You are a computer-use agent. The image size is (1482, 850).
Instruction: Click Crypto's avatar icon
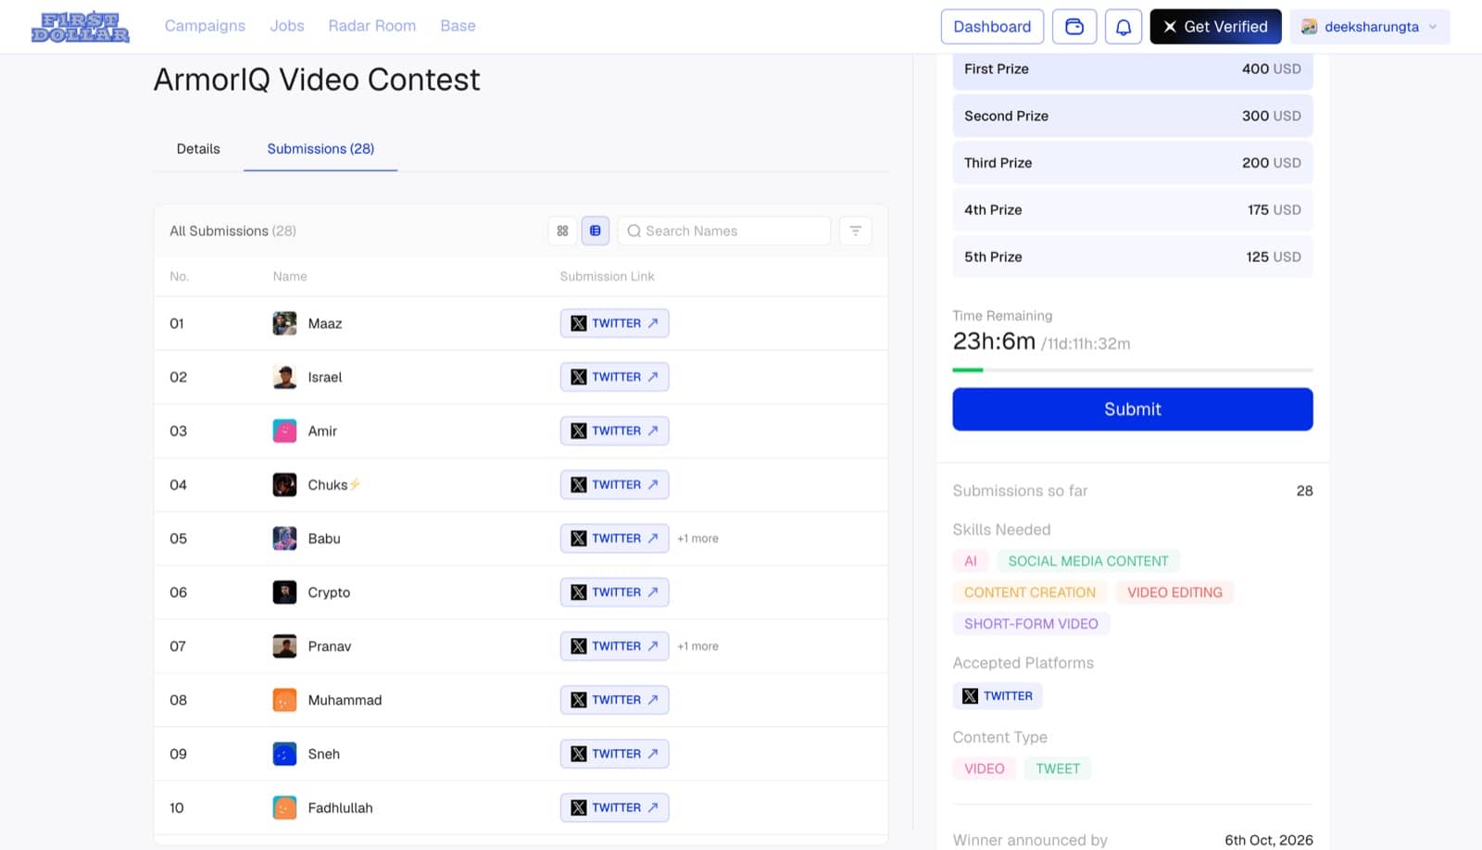(284, 592)
